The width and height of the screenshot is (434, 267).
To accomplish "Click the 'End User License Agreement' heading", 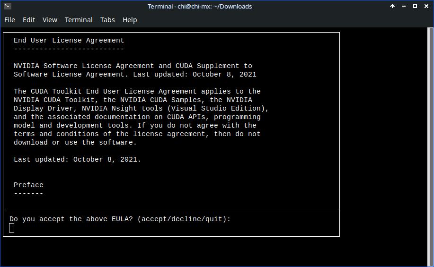I will (69, 40).
